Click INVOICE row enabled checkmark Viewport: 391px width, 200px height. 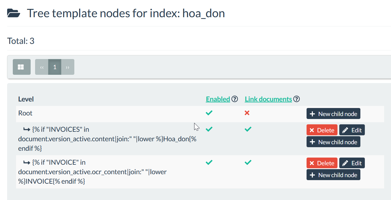pyautogui.click(x=209, y=162)
